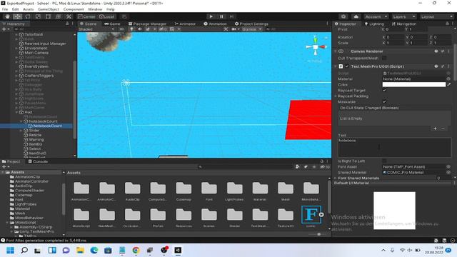457x257 pixels.
Task: Toggle pivot Center button
Action: (87, 16)
